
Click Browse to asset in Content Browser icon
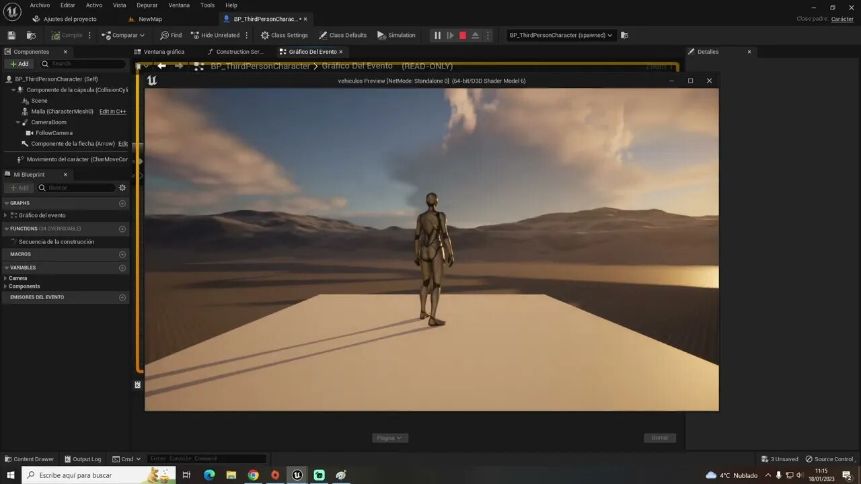point(31,35)
